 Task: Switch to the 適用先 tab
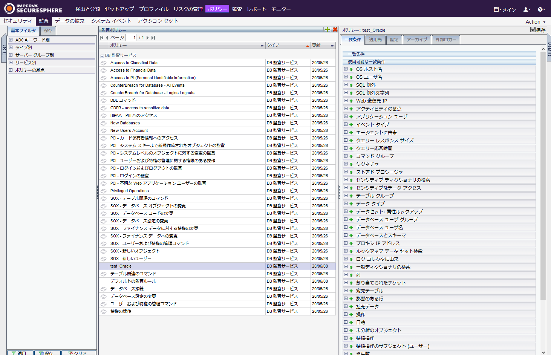[375, 40]
